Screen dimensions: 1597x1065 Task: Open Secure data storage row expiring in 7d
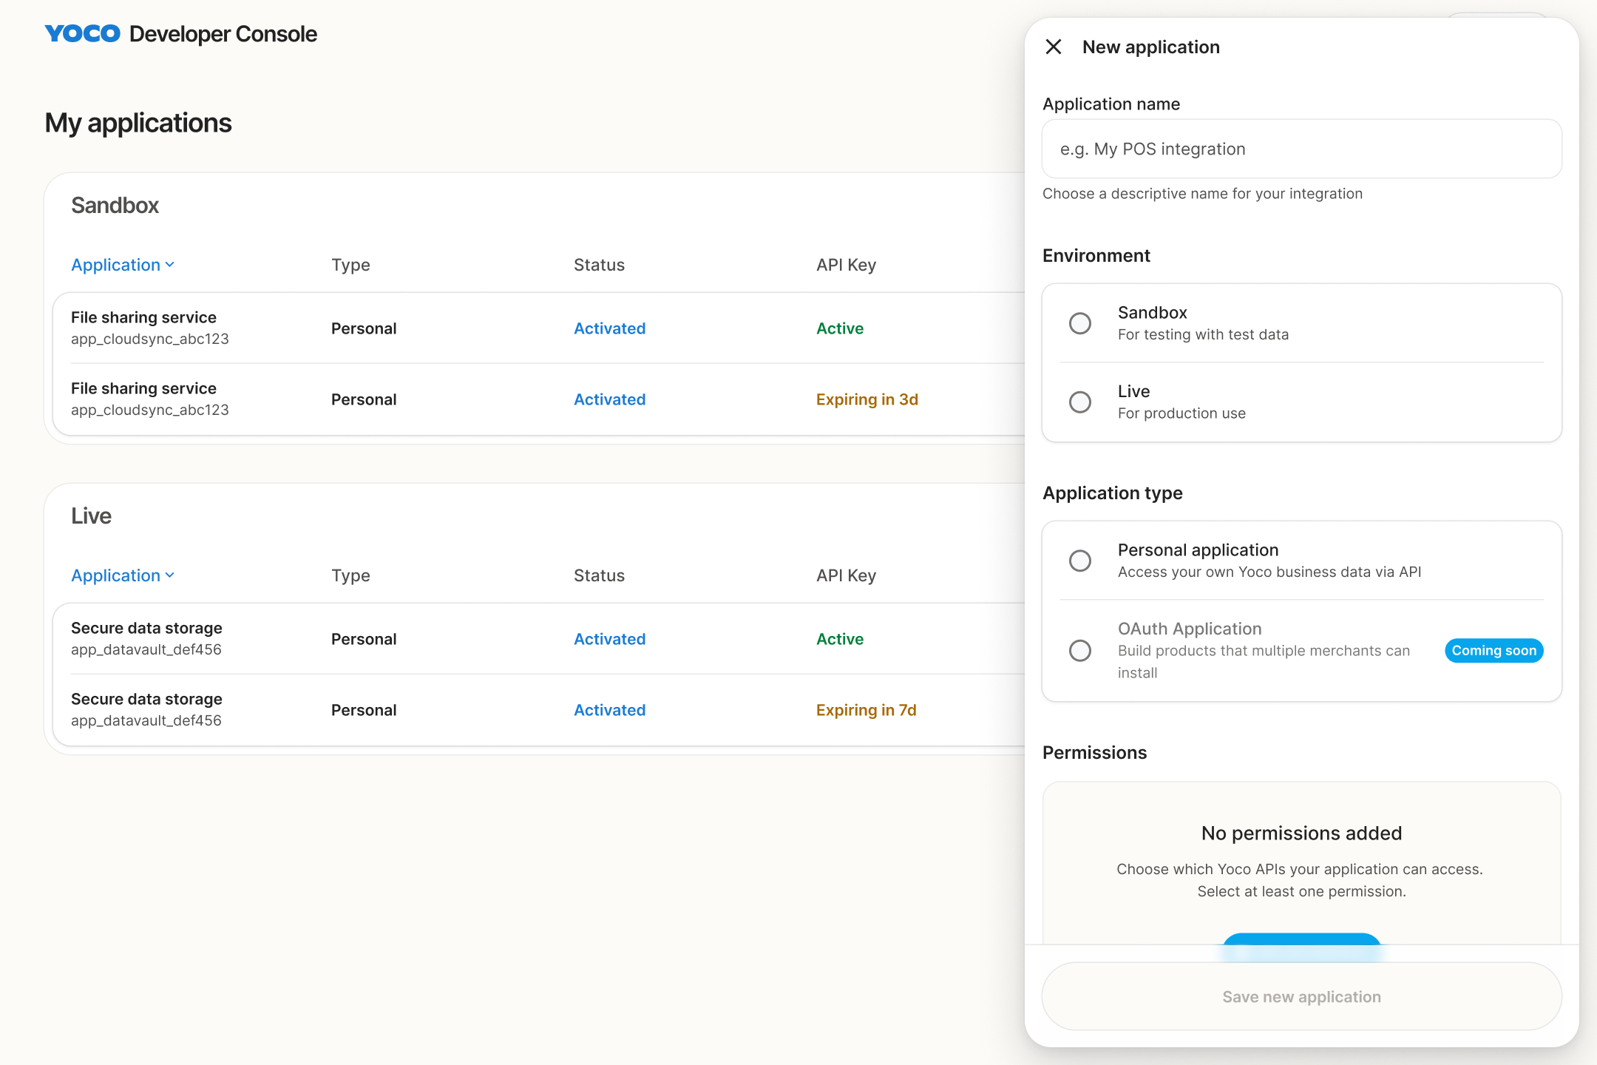(x=540, y=710)
